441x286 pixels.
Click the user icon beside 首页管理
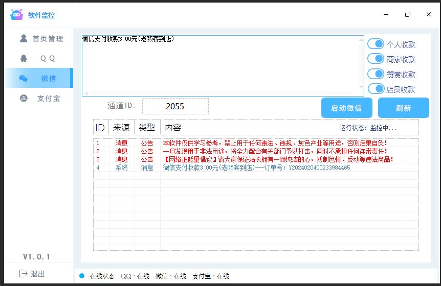tap(24, 38)
